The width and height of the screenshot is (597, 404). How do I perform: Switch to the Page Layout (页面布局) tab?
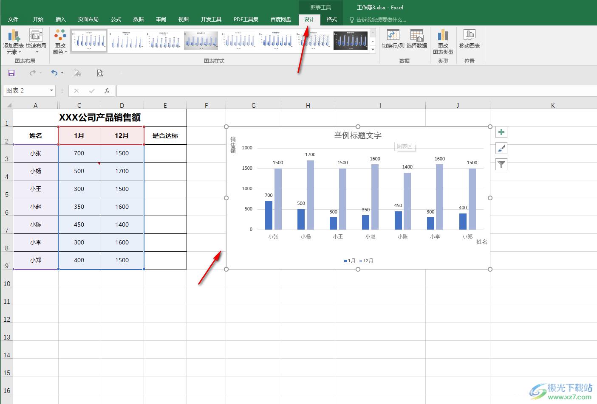coord(88,20)
